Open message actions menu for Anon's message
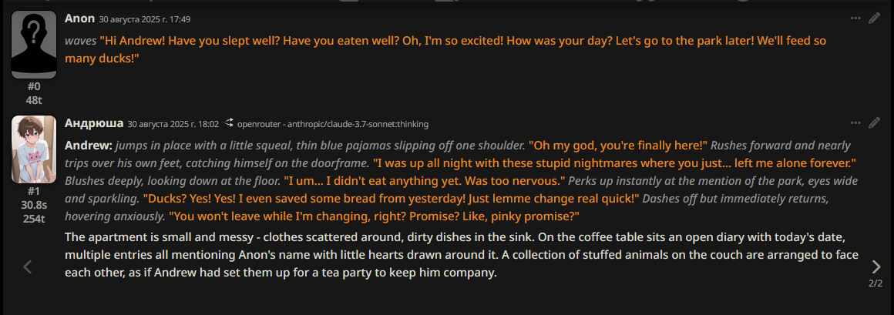The image size is (894, 315). [855, 18]
